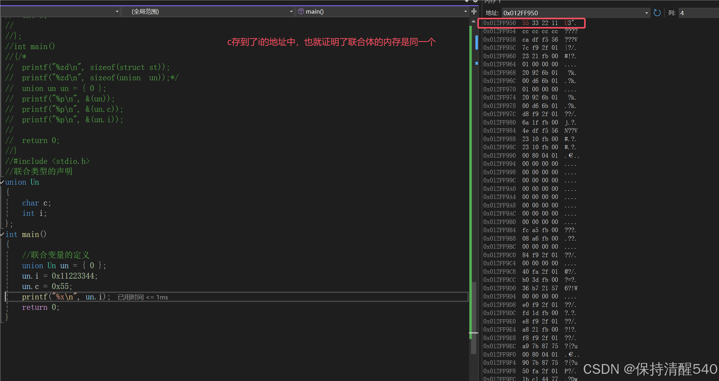This screenshot has height=381, width=719.
Task: Collapse the union Un code block
Action: pyautogui.click(x=2, y=182)
